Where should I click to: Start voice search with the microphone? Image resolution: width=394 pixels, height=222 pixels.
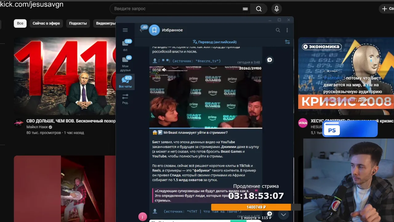[x=276, y=9]
